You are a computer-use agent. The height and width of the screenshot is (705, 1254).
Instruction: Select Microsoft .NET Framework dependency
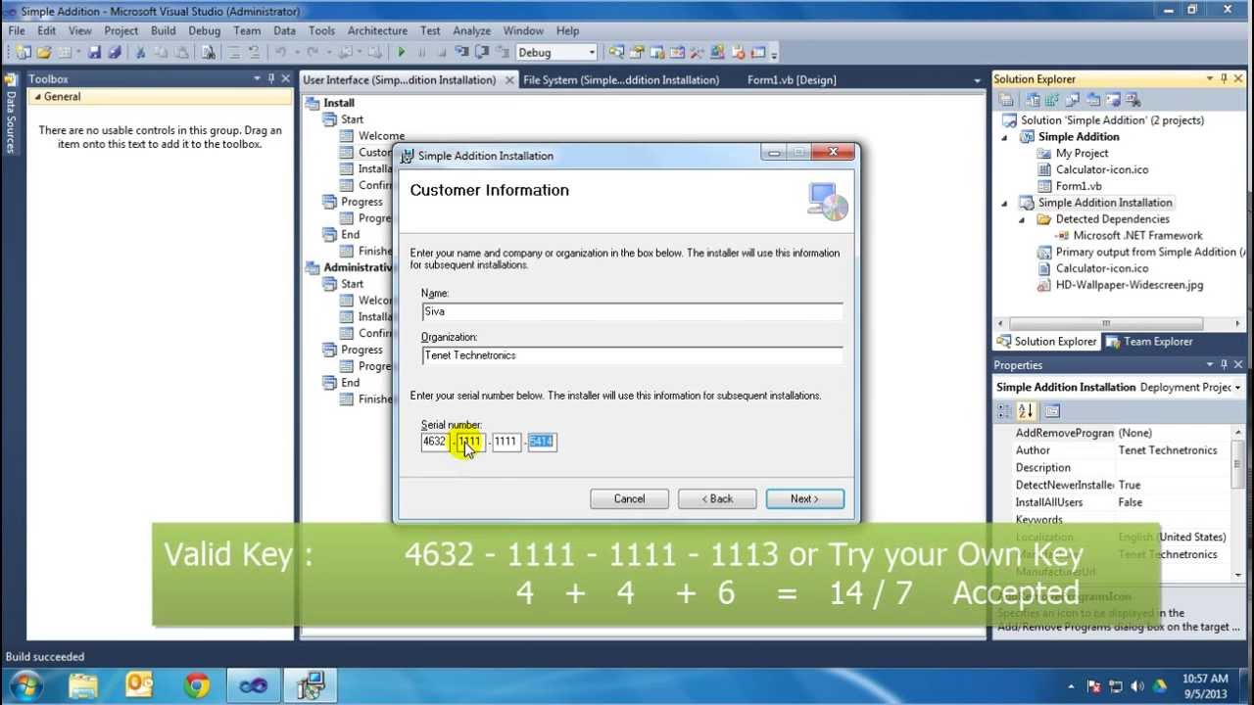coord(1137,236)
